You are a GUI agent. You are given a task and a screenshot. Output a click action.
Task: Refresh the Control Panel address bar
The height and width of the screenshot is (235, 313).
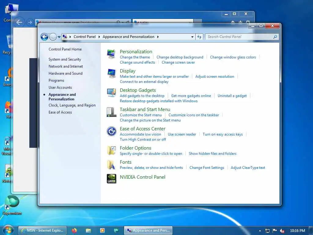[199, 37]
